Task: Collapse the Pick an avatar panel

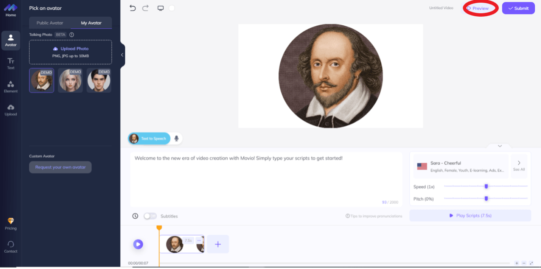Action: click(122, 55)
